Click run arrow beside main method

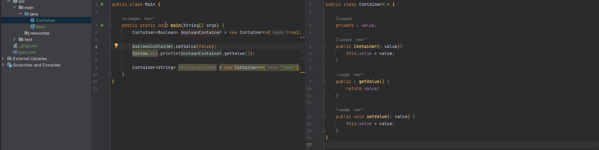pyautogui.click(x=102, y=25)
